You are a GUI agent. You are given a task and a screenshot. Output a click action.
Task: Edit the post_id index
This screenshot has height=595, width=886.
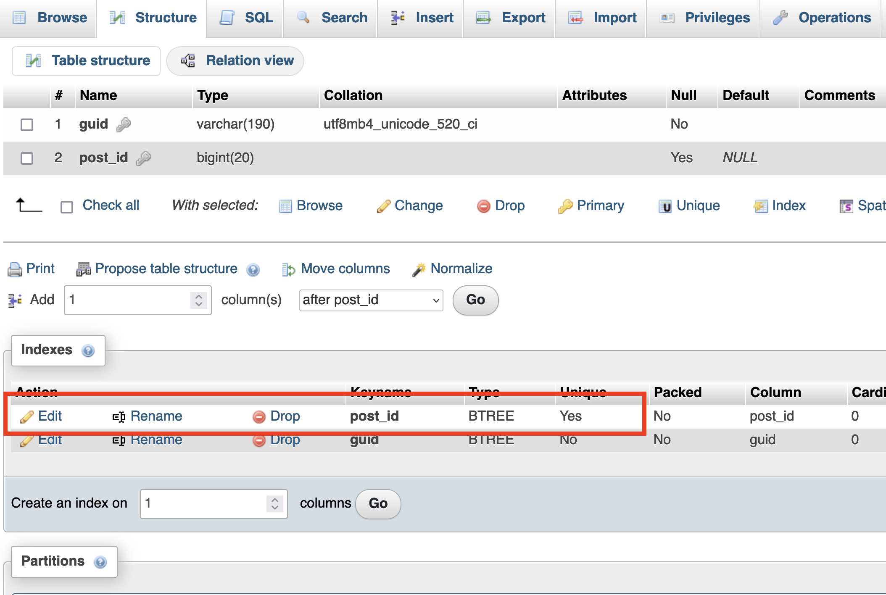click(x=50, y=416)
